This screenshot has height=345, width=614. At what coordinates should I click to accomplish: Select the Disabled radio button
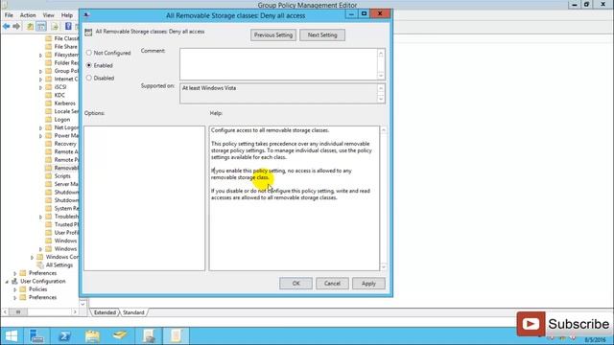89,78
